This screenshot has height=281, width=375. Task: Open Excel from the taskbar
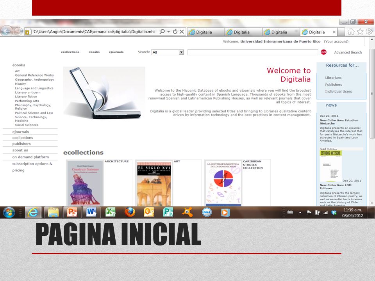click(111, 212)
